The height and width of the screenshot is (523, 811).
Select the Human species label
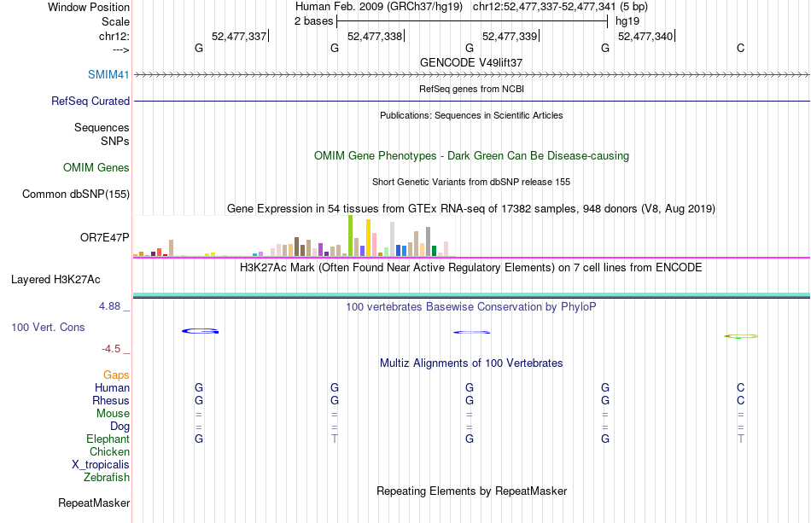pos(112,387)
